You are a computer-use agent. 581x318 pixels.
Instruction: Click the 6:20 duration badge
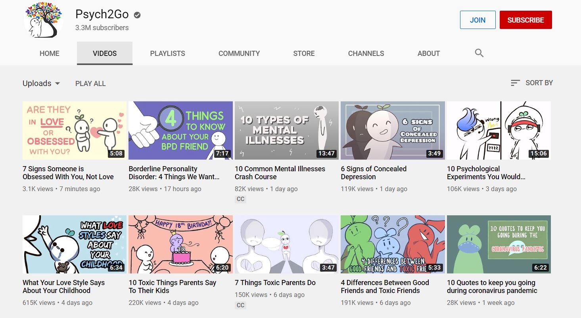pos(222,267)
